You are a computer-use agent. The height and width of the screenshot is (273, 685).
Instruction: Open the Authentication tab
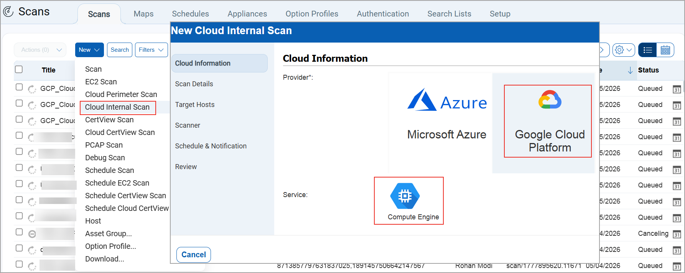coord(383,14)
